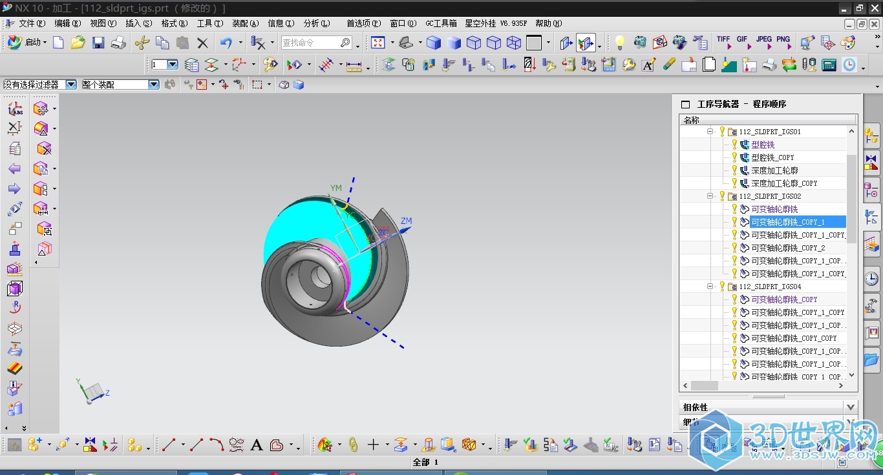The height and width of the screenshot is (475, 883).
Task: Open the 工具(T) menu
Action: [x=209, y=23]
